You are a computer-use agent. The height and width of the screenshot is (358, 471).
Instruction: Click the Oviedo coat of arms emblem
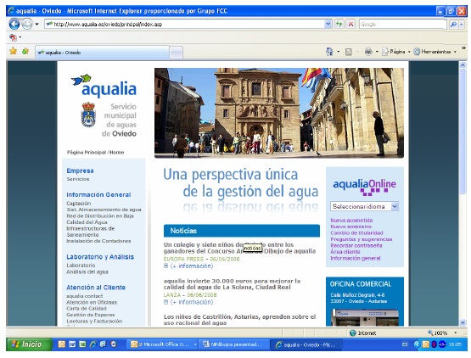88,115
